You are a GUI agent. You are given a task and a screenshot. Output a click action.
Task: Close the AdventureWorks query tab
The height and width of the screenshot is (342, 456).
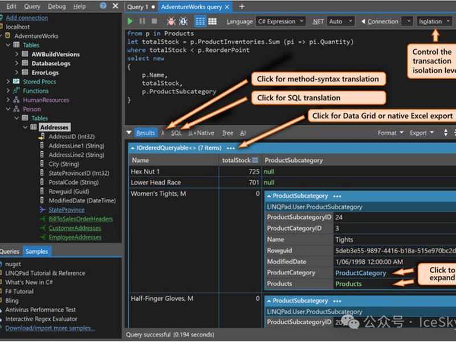[x=227, y=7]
